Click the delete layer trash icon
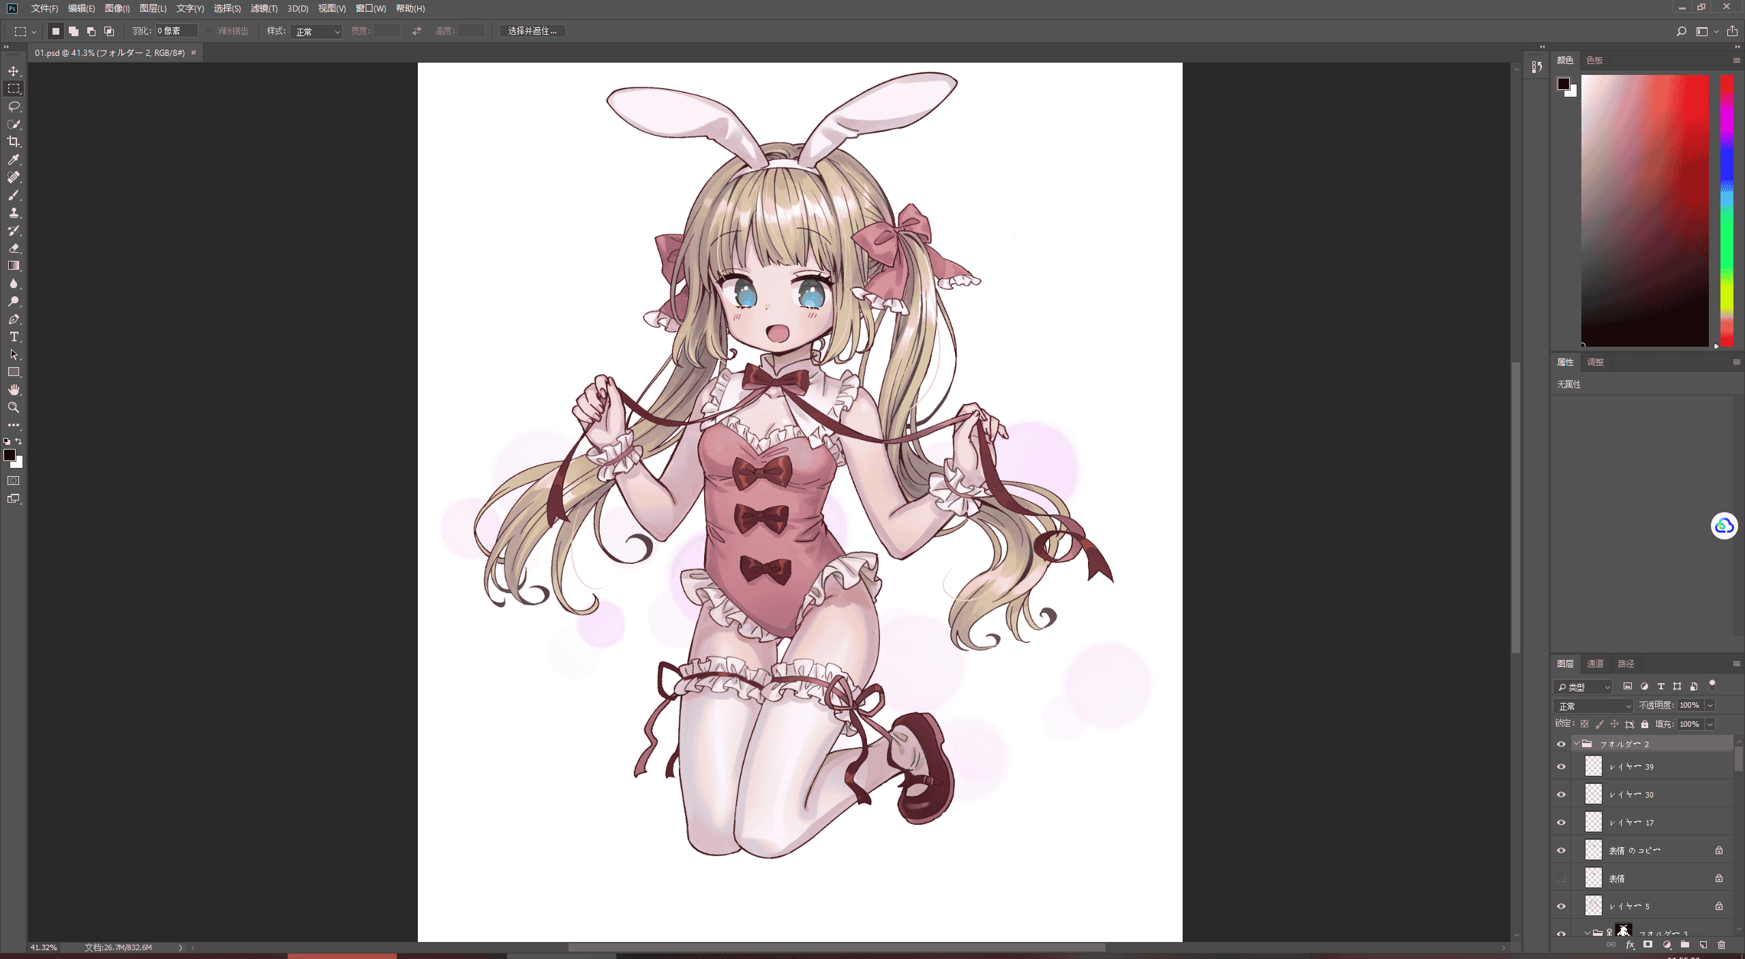The image size is (1745, 959). pyautogui.click(x=1721, y=945)
